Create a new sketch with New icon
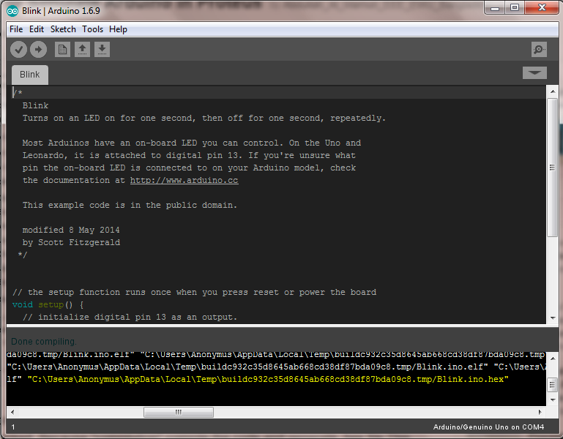 click(x=62, y=49)
